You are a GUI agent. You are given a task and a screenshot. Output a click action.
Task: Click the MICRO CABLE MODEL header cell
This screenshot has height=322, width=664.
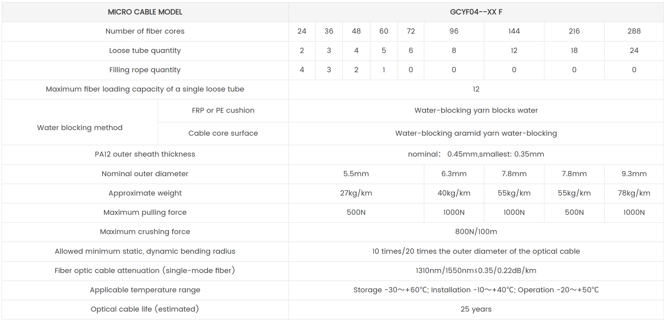point(145,12)
